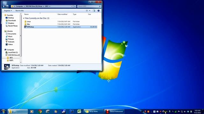Toggle the preview pane button
This screenshot has width=204, height=114.
click(94, 10)
